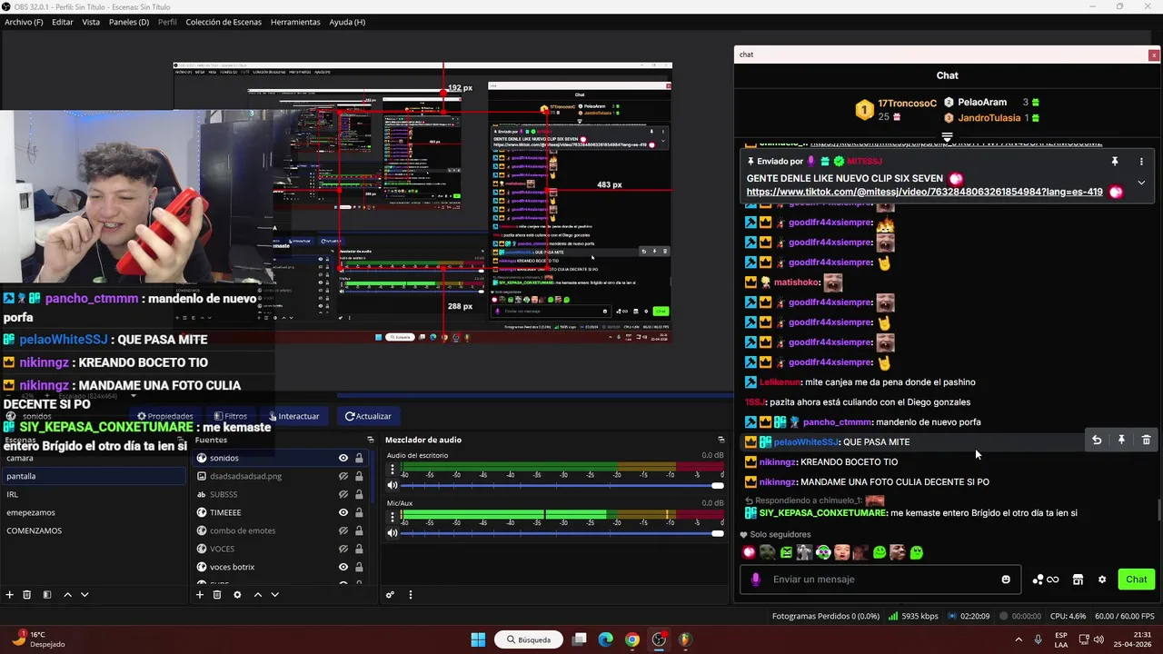Open the chat shop icon
1163x654 pixels.
(x=1078, y=580)
